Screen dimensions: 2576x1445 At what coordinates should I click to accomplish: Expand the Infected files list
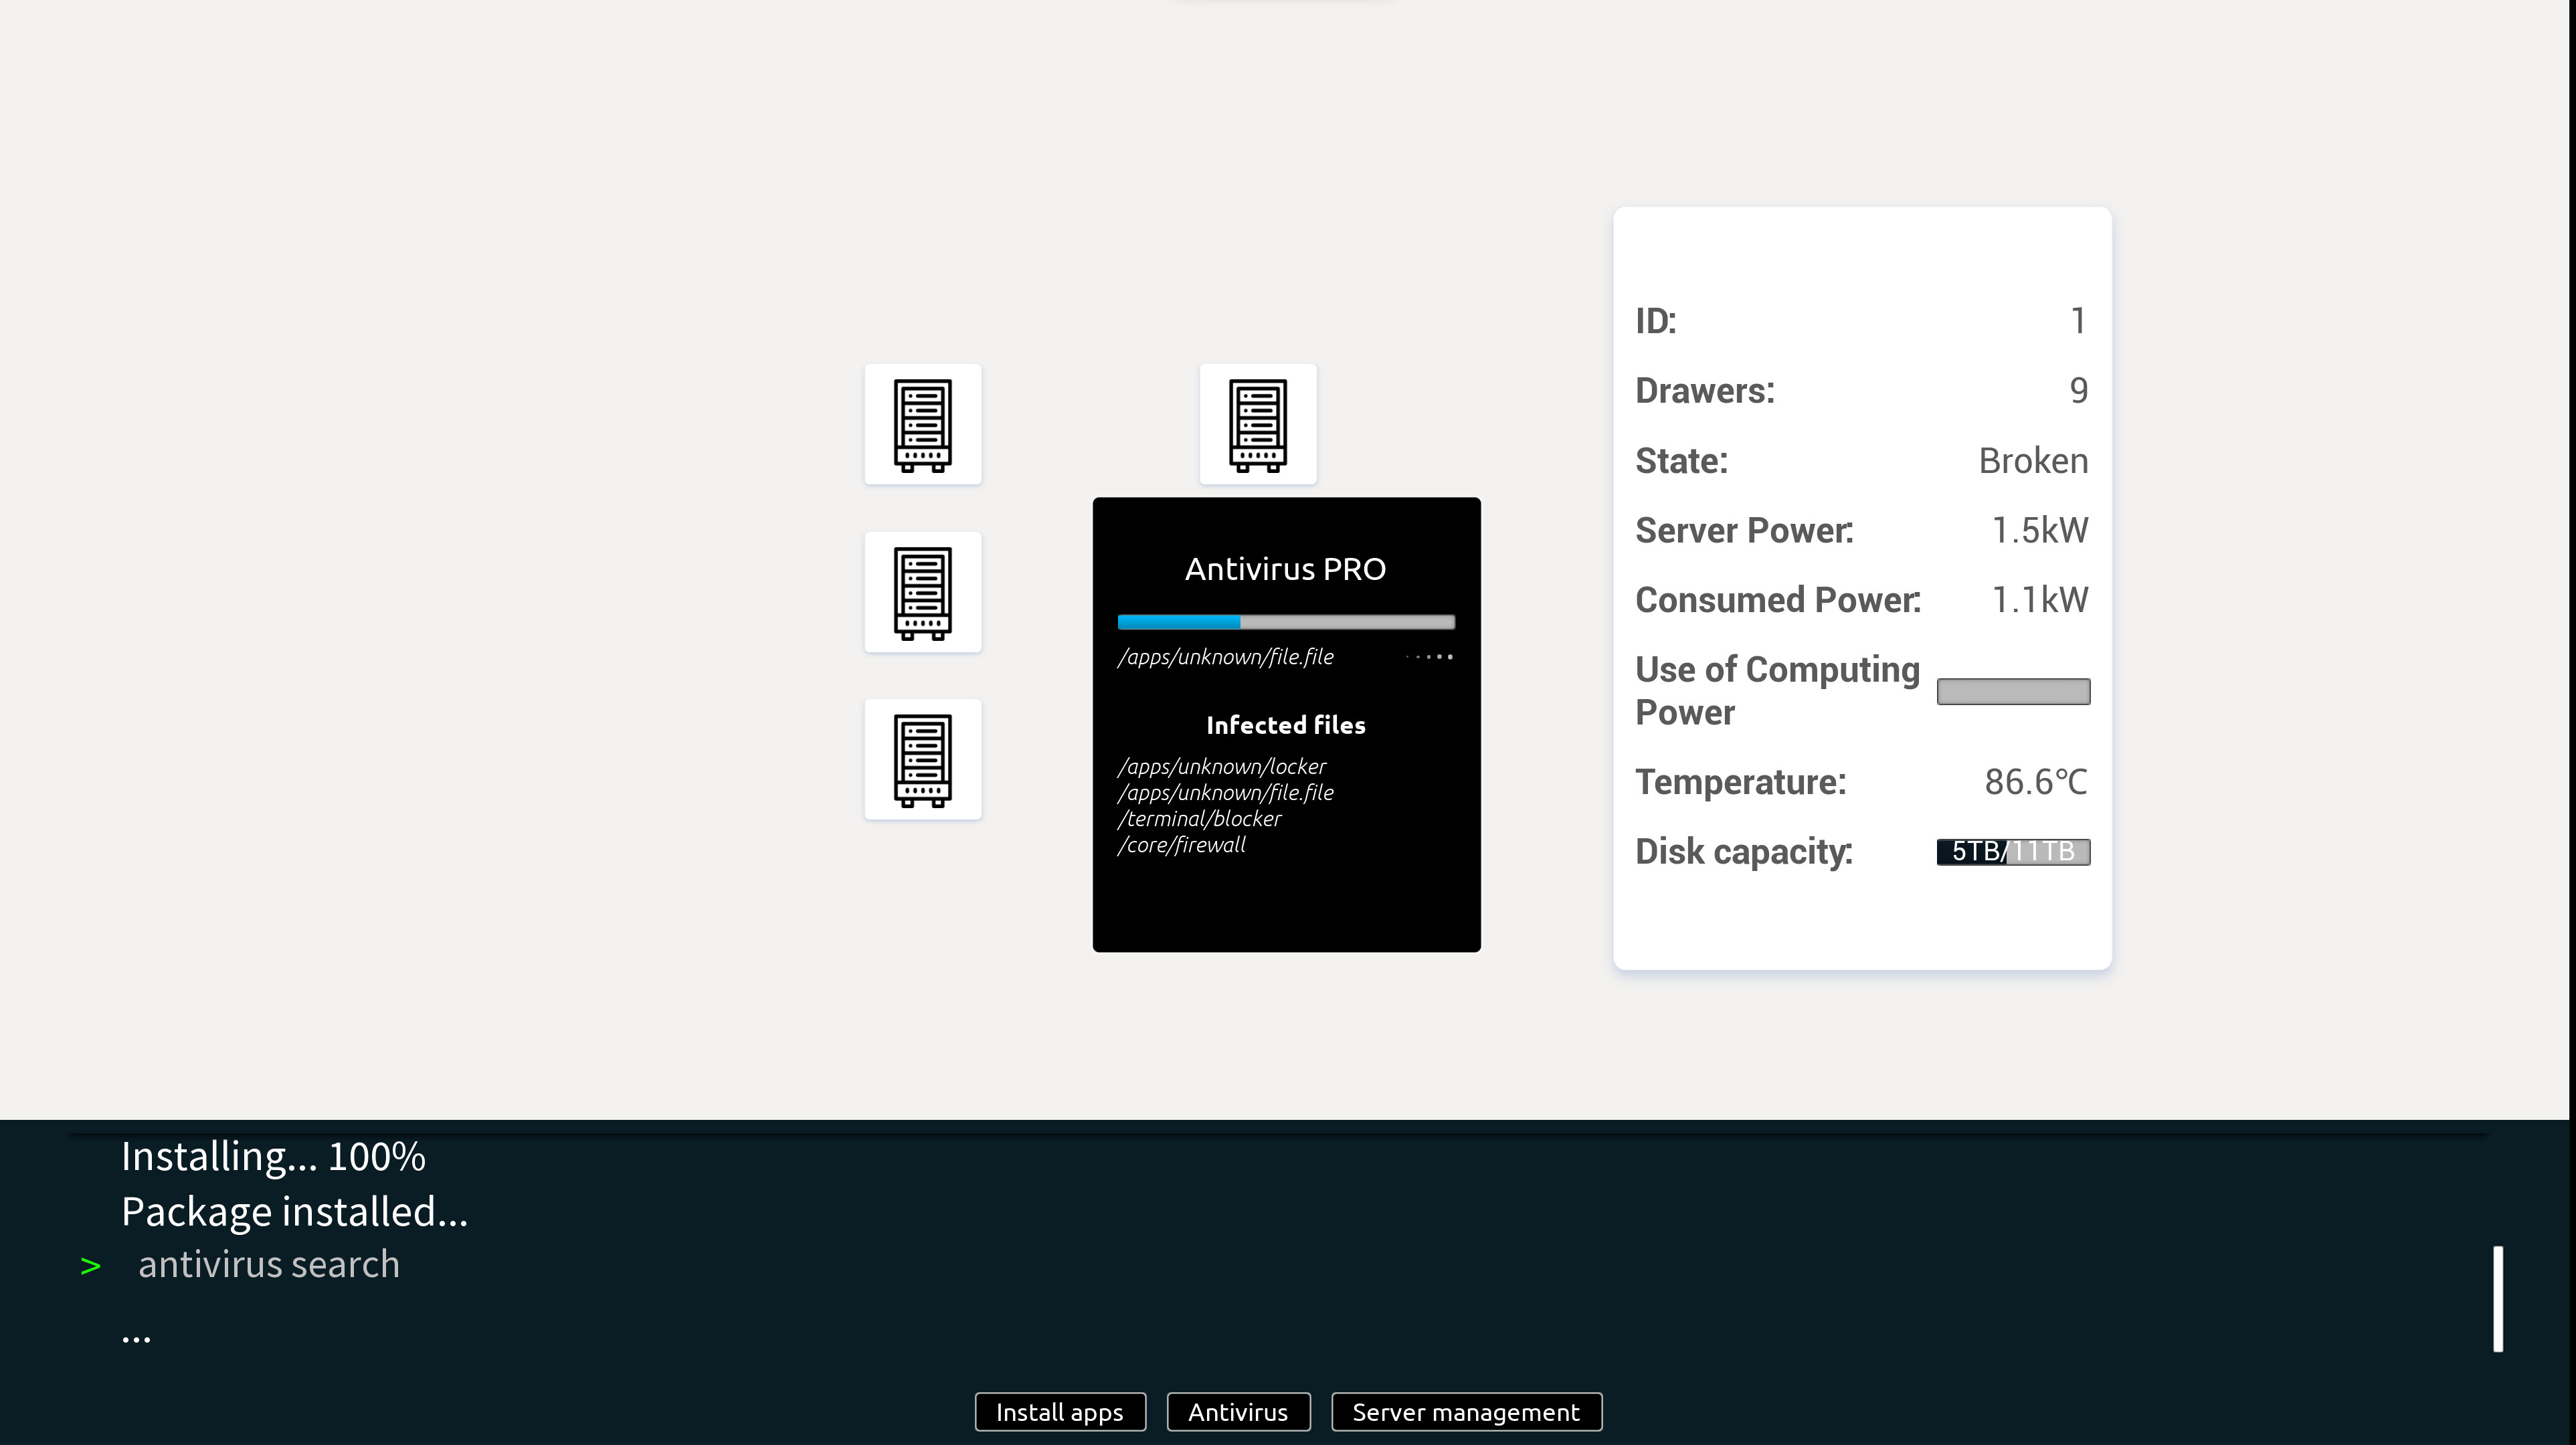click(x=1286, y=725)
